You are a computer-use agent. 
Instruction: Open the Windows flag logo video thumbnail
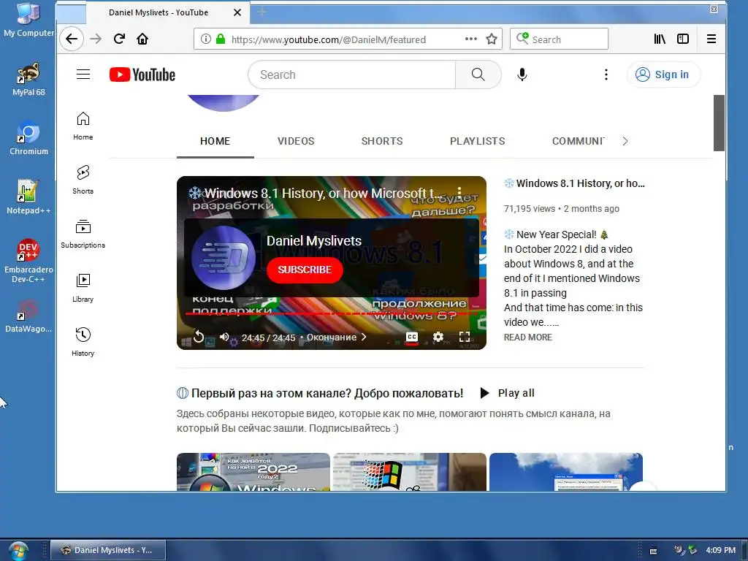[410, 472]
